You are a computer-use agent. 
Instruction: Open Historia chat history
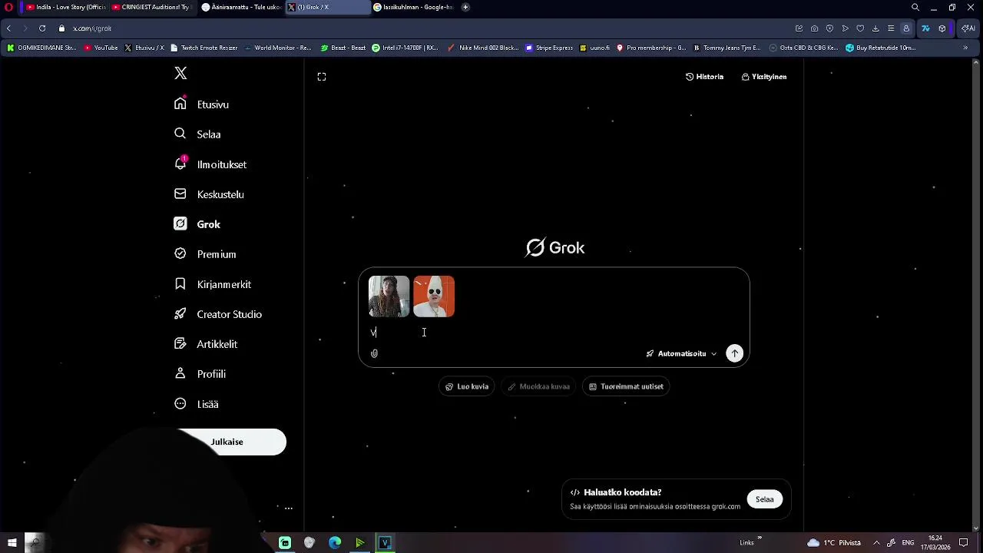(704, 77)
